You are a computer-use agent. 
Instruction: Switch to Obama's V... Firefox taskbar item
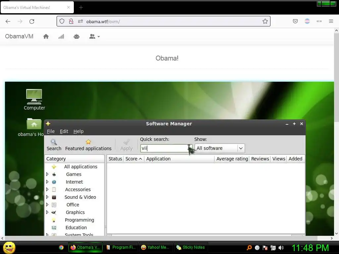85,247
